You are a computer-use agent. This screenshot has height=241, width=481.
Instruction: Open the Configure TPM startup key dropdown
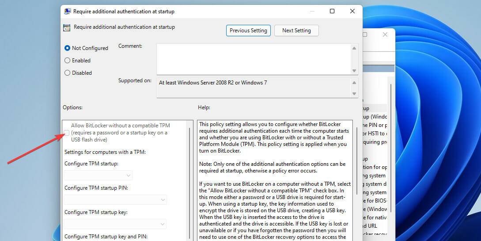[115, 224]
